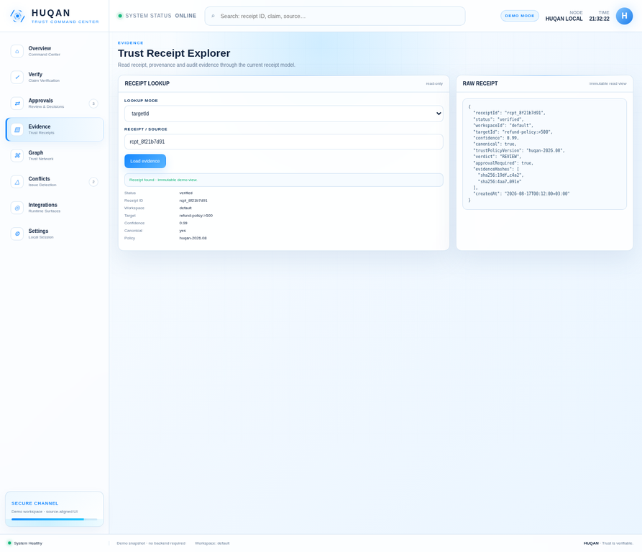Click the 'HUQAN LOCAL' node label
The height and width of the screenshot is (552, 642).
tap(564, 19)
